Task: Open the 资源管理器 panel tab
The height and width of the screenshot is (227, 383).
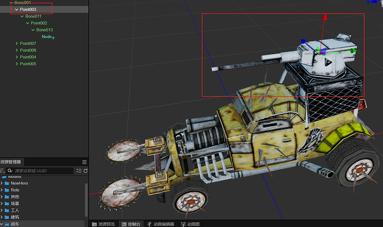Action: [x=11, y=162]
